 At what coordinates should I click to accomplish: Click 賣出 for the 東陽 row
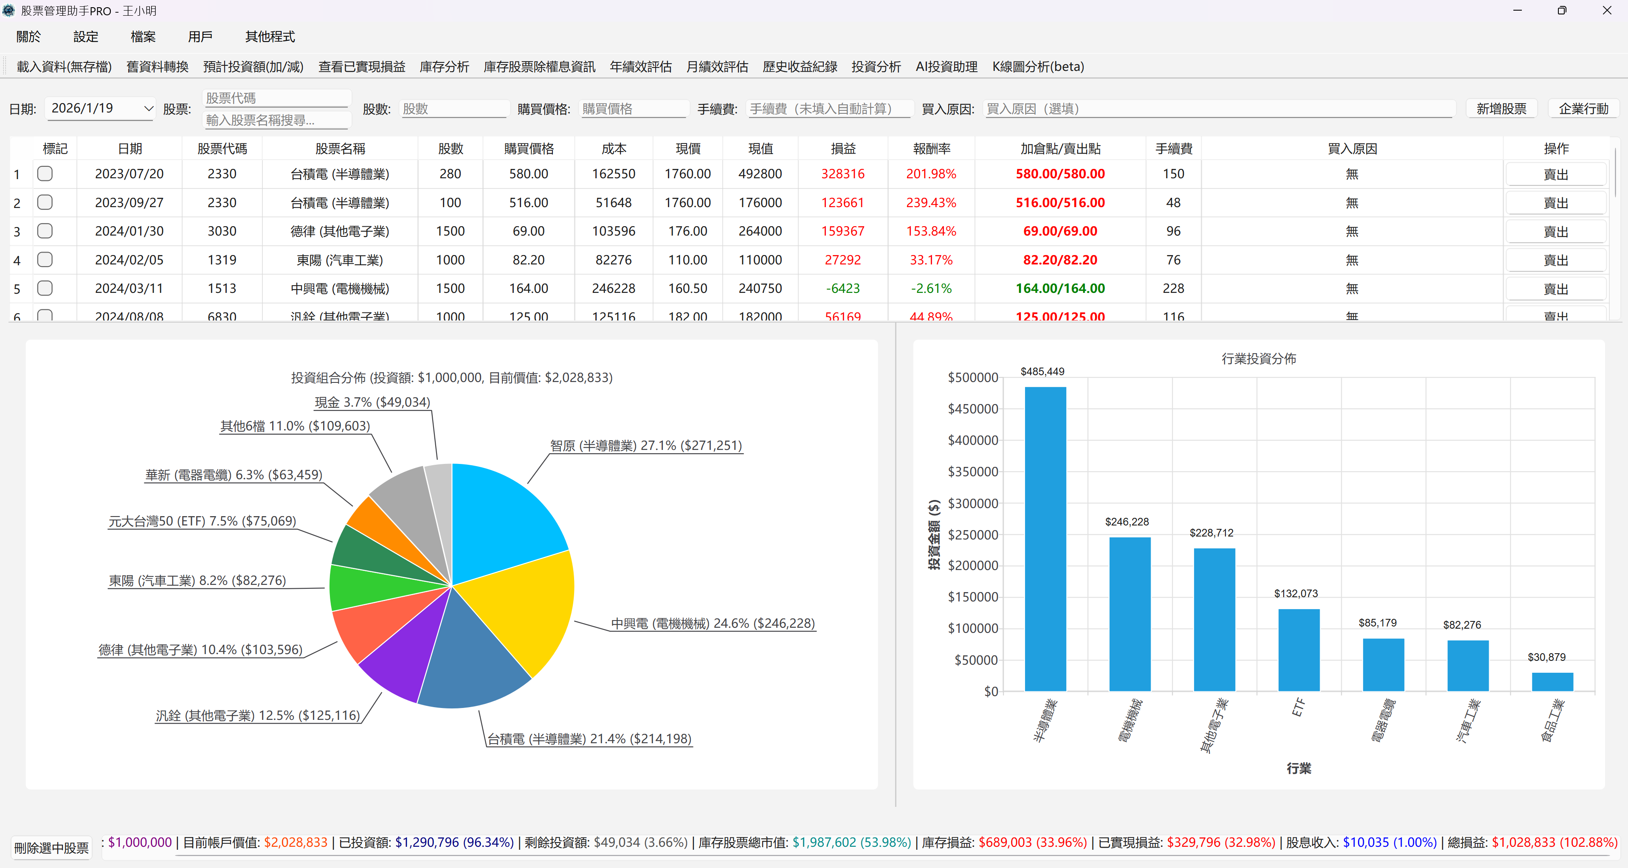(x=1556, y=260)
